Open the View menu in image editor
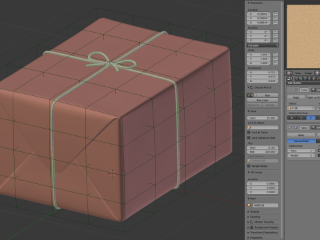This screenshot has width=320, height=240. (x=298, y=73)
